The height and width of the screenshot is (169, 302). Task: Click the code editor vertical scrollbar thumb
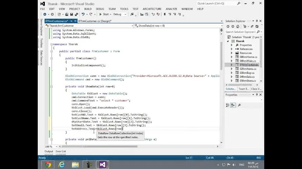coord(221,56)
